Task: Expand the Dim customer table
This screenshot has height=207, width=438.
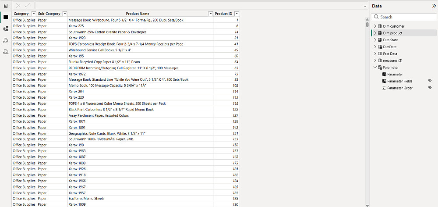Action: [x=375, y=26]
